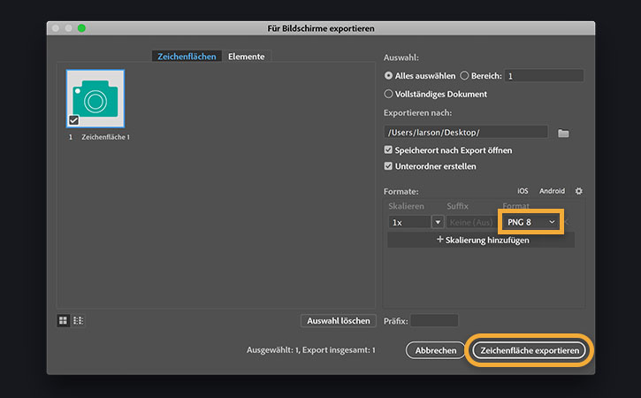Click the folder icon to browse export location
641x398 pixels.
click(563, 133)
